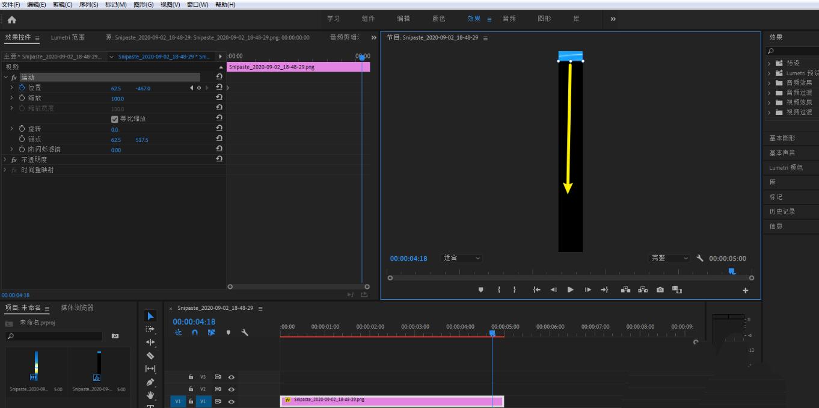Toggle animation stopwatch for 锚点

[x=22, y=139]
